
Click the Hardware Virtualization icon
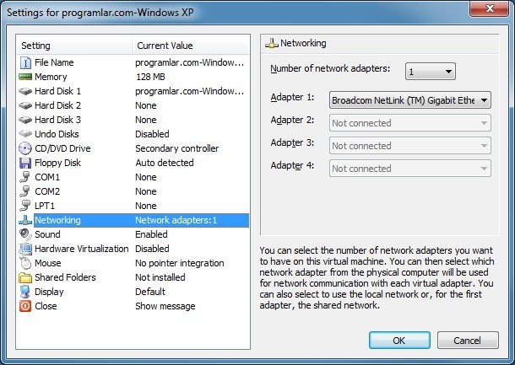pyautogui.click(x=25, y=249)
